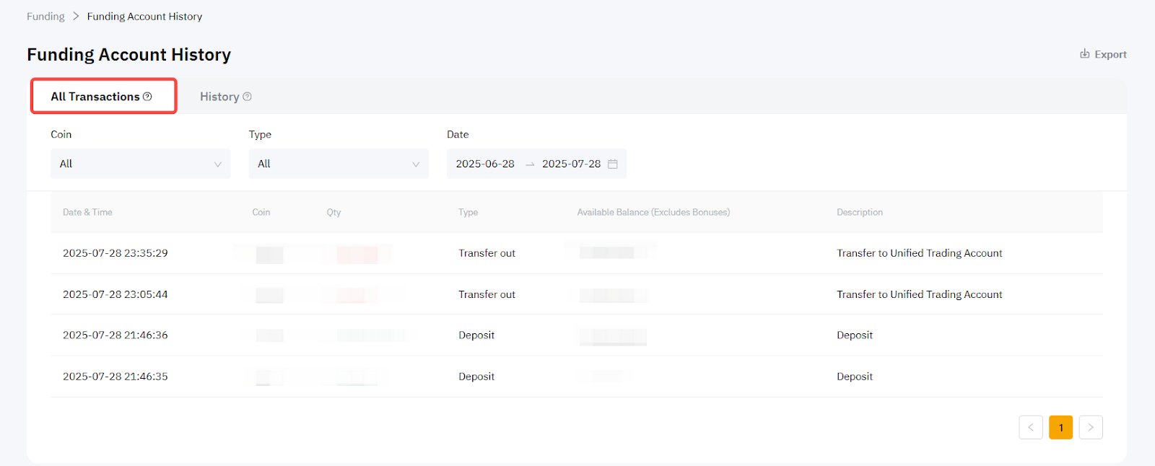Click the Funding breadcrumb link
Viewport: 1155px width, 466px height.
tap(45, 16)
